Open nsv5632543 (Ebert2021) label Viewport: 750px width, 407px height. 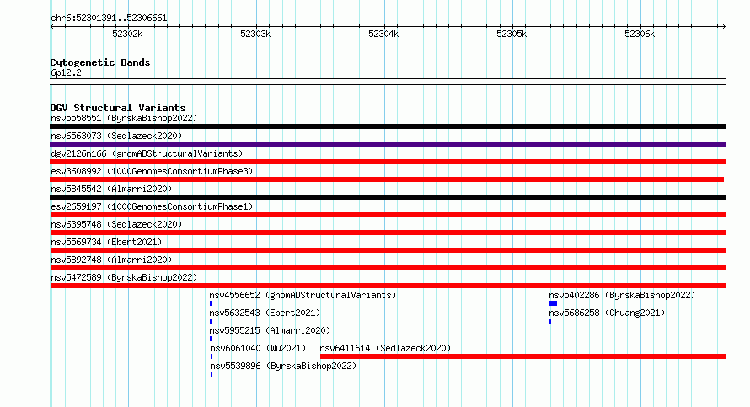pyautogui.click(x=265, y=313)
